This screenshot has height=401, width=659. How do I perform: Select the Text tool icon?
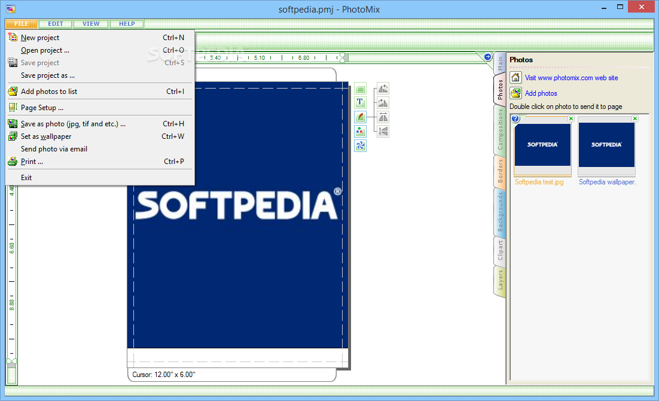click(x=360, y=103)
